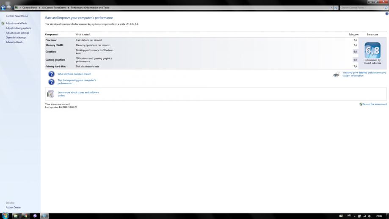This screenshot has height=219, width=389.
Task: Click the printer icon
Action: tap(336, 74)
